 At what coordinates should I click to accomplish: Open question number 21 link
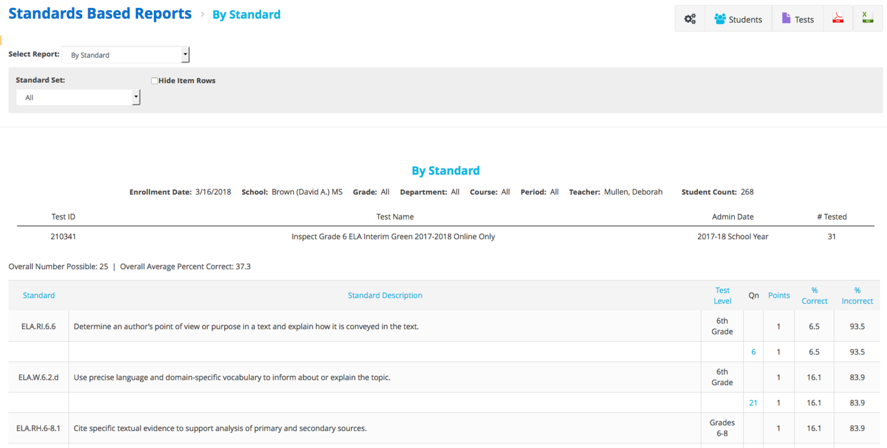pos(753,403)
